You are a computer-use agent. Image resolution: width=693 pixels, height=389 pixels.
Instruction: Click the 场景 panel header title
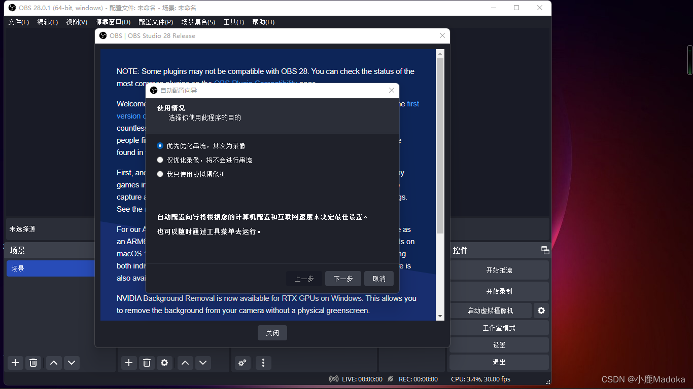pyautogui.click(x=18, y=250)
